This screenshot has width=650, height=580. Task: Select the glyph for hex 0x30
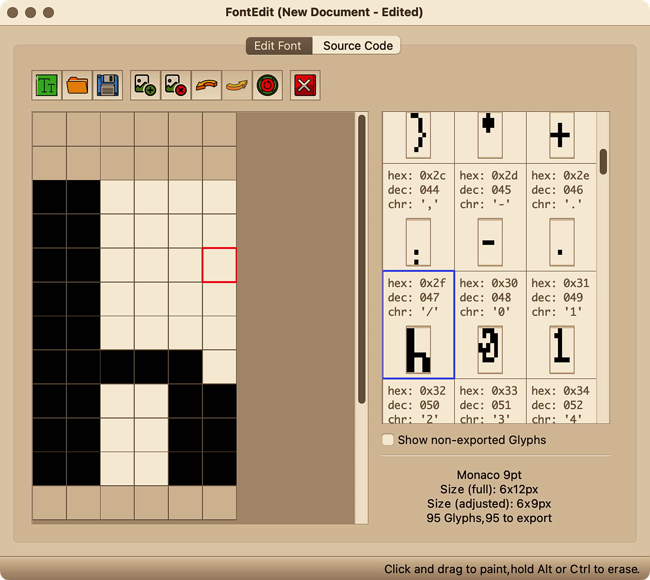point(490,325)
